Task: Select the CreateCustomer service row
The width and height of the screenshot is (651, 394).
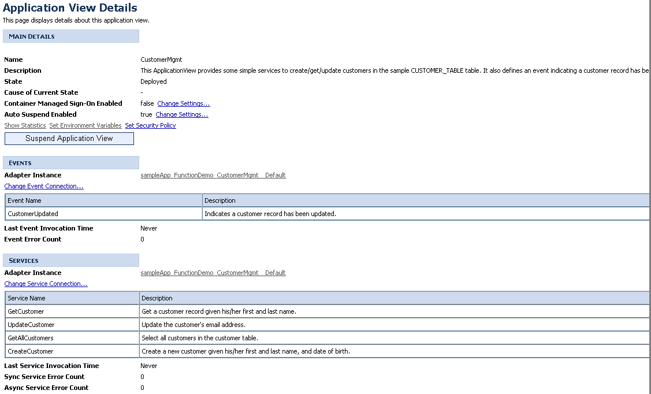Action: pos(327,351)
